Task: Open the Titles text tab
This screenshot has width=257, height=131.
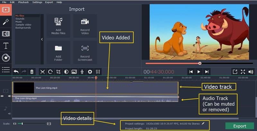Action: (6, 46)
